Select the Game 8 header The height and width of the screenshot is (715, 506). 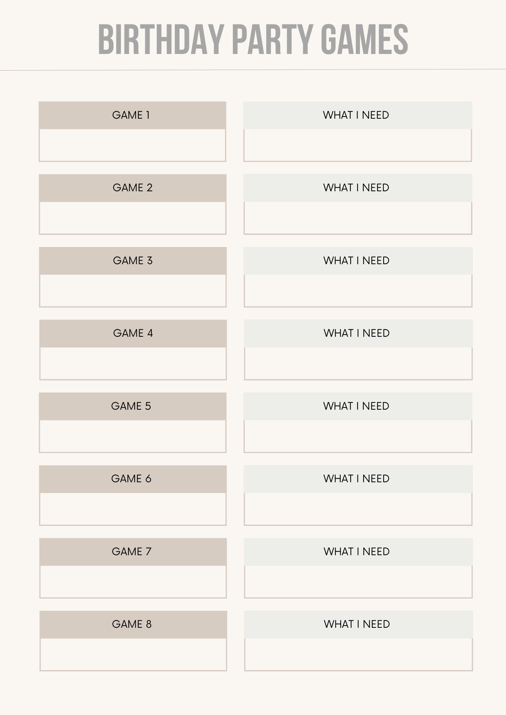133,625
